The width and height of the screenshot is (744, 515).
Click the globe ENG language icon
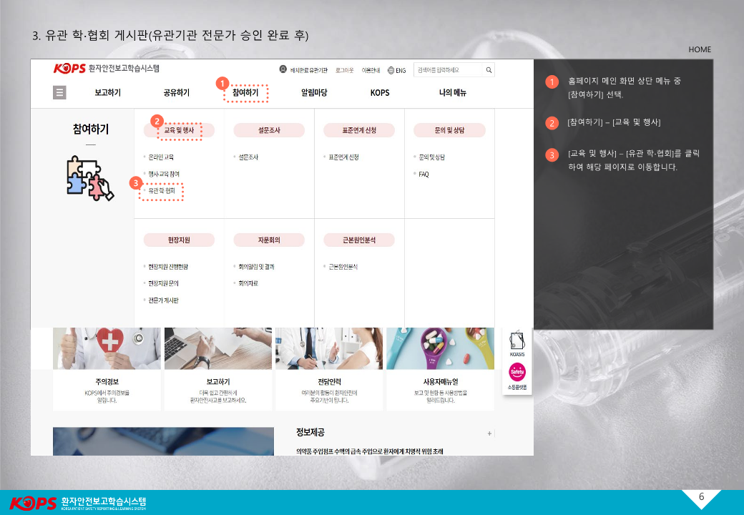click(391, 70)
